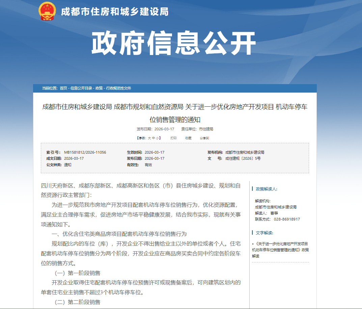Click the 政府信息公开 banner heading

[173, 43]
